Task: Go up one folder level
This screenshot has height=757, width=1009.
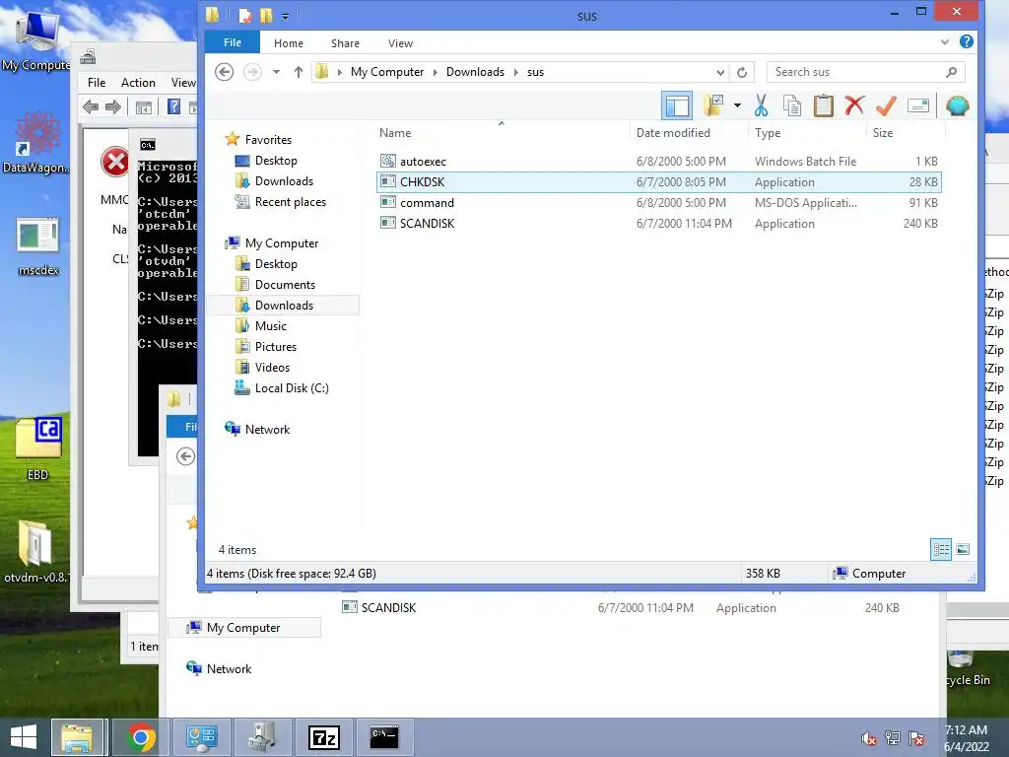Action: point(298,71)
